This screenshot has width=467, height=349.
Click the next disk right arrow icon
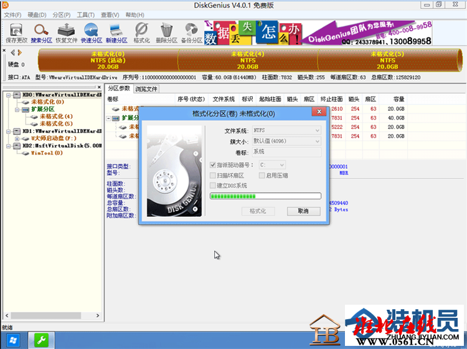[x=20, y=53]
